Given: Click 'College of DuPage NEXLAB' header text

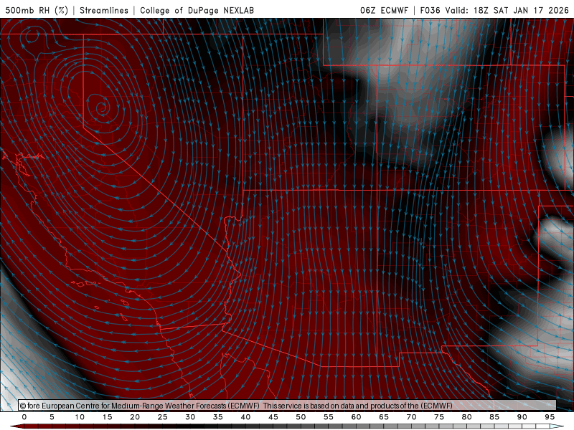Looking at the screenshot, I should 197,10.
